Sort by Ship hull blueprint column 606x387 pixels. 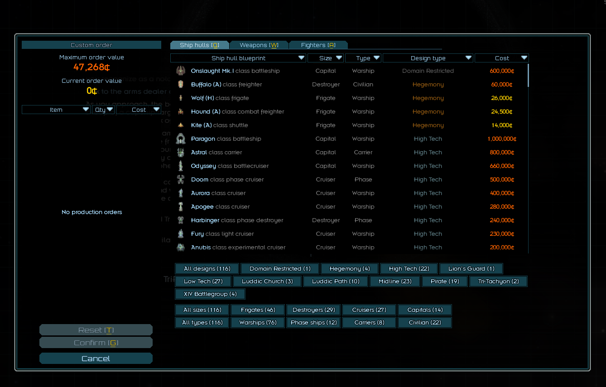pyautogui.click(x=238, y=58)
